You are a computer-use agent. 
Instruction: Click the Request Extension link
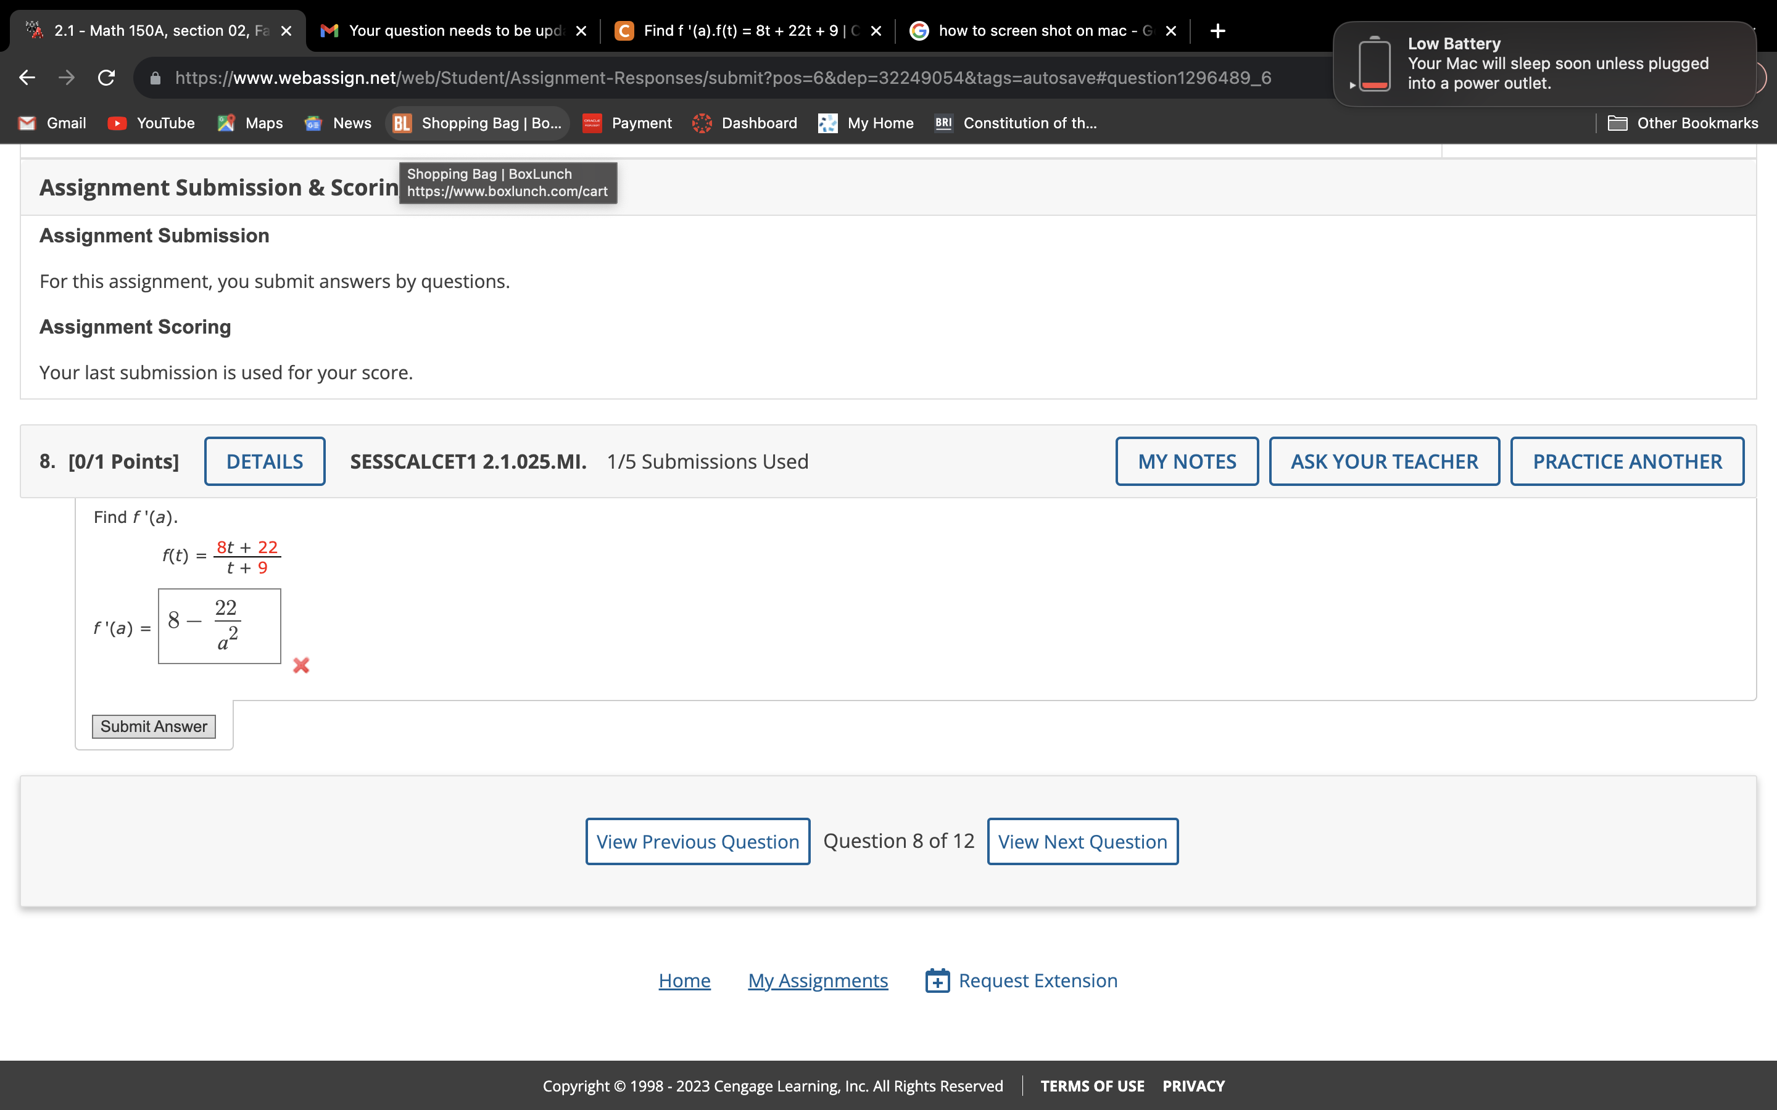click(x=1038, y=980)
